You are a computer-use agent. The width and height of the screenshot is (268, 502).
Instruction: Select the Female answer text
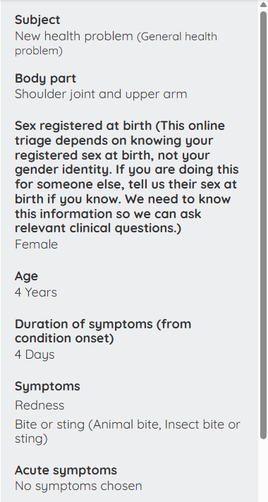tap(36, 244)
